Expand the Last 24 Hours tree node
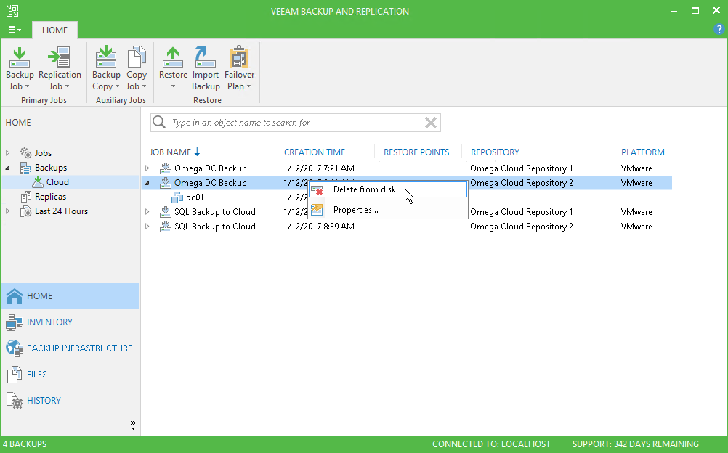This screenshot has width=728, height=453. (x=7, y=211)
